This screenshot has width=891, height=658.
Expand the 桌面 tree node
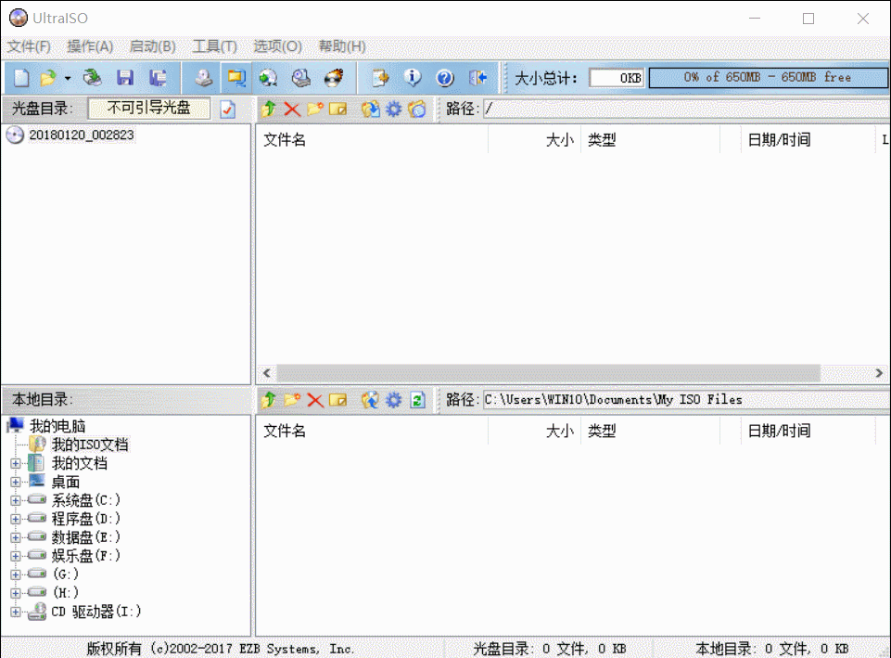click(16, 483)
